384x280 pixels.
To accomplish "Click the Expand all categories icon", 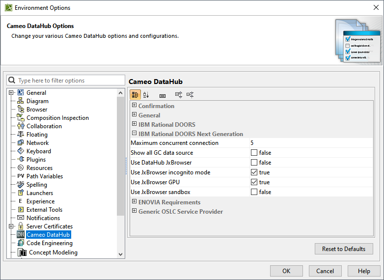I will coord(178,95).
